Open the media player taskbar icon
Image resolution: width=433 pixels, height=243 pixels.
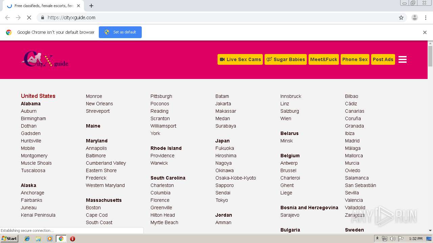click(50, 239)
